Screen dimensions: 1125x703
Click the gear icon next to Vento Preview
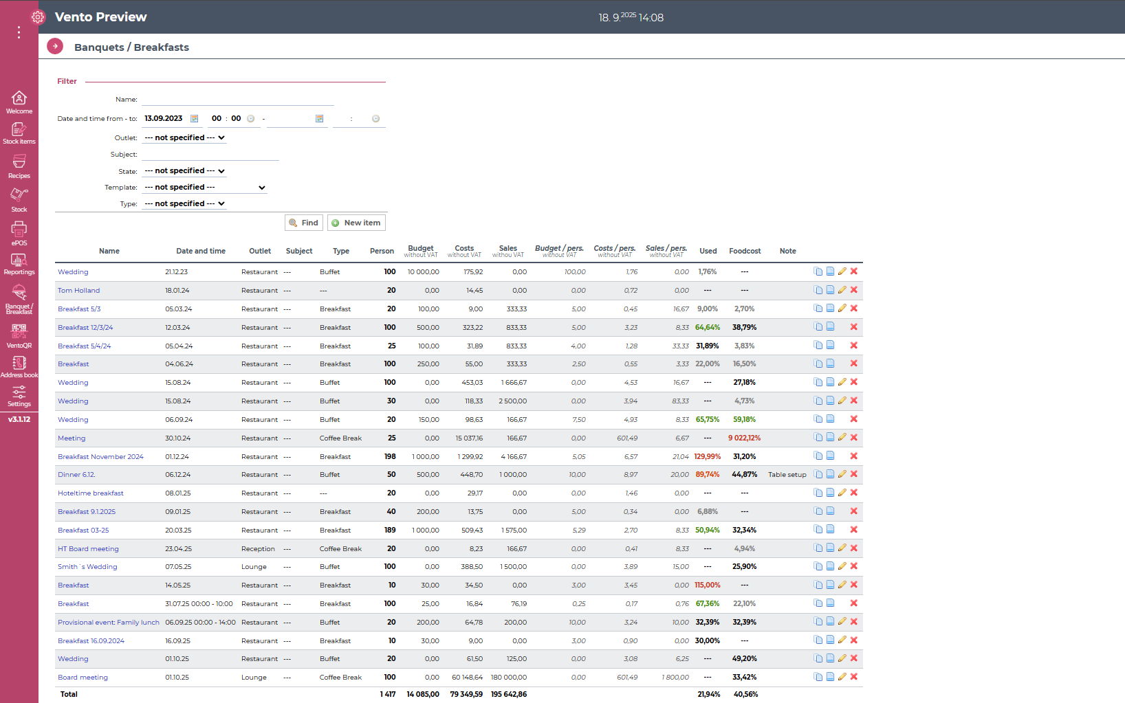pyautogui.click(x=38, y=17)
